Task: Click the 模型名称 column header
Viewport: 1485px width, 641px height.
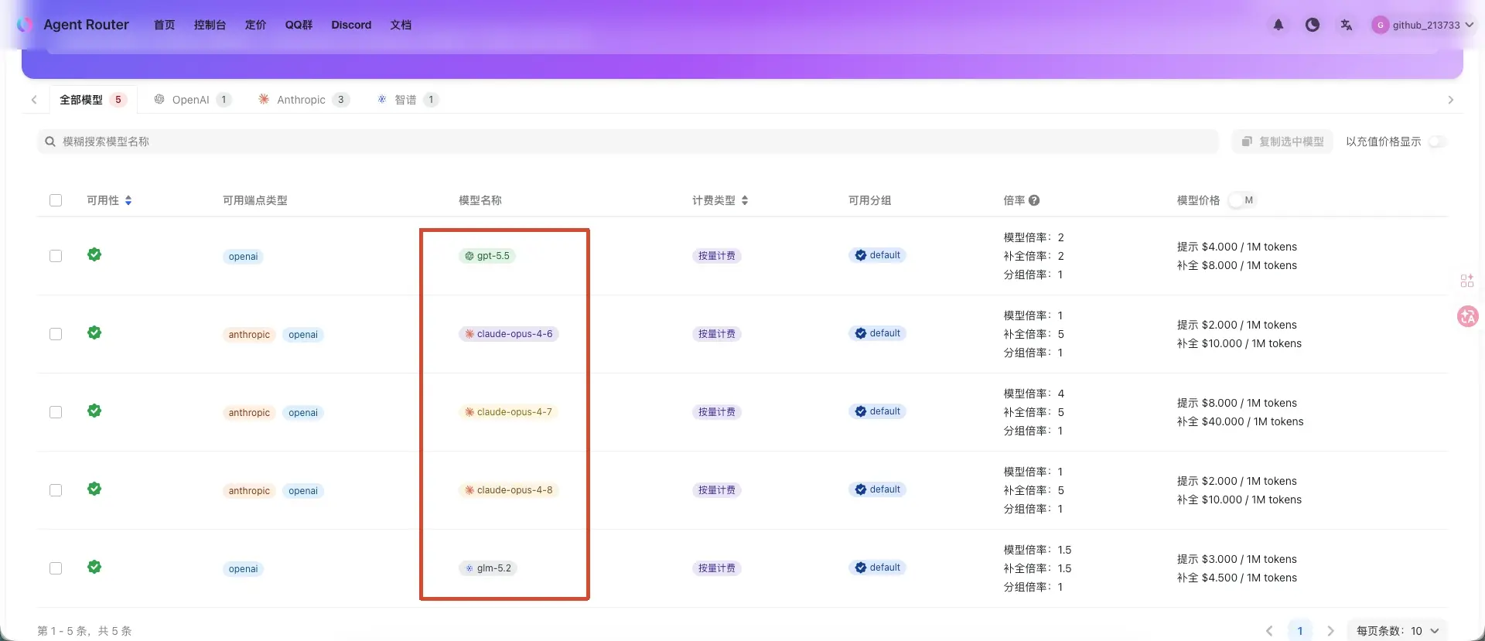Action: coord(480,200)
